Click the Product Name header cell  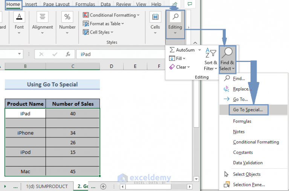coord(26,104)
